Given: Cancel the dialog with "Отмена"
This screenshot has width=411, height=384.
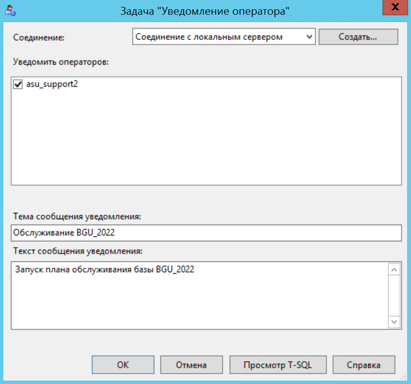Looking at the screenshot, I should [191, 365].
